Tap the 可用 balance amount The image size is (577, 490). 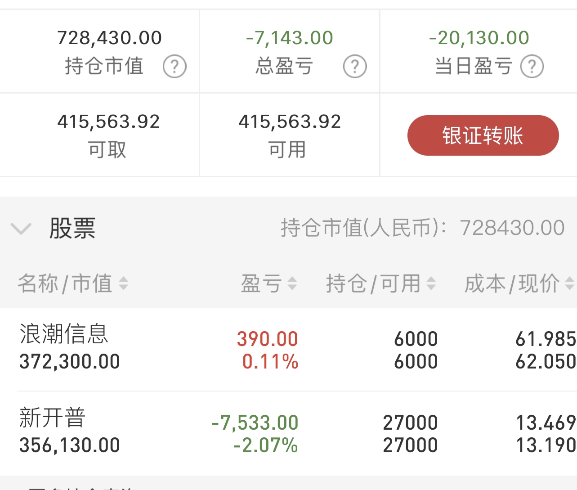coord(290,121)
